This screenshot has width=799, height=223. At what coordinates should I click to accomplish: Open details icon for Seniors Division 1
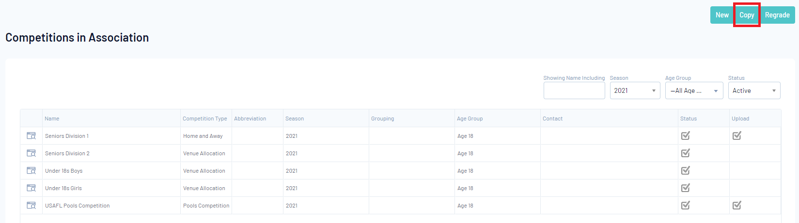click(31, 136)
